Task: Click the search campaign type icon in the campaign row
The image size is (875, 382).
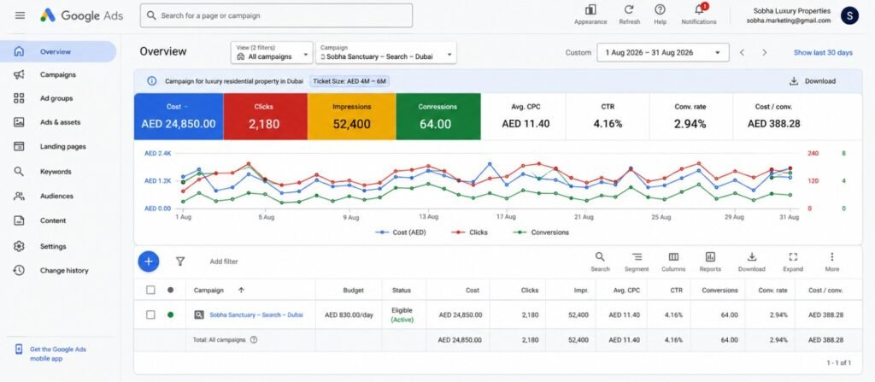Action: click(x=198, y=315)
